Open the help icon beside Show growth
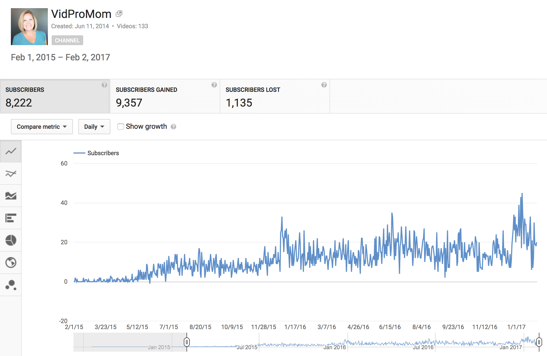Screen dimensions: 547x356 click(173, 127)
